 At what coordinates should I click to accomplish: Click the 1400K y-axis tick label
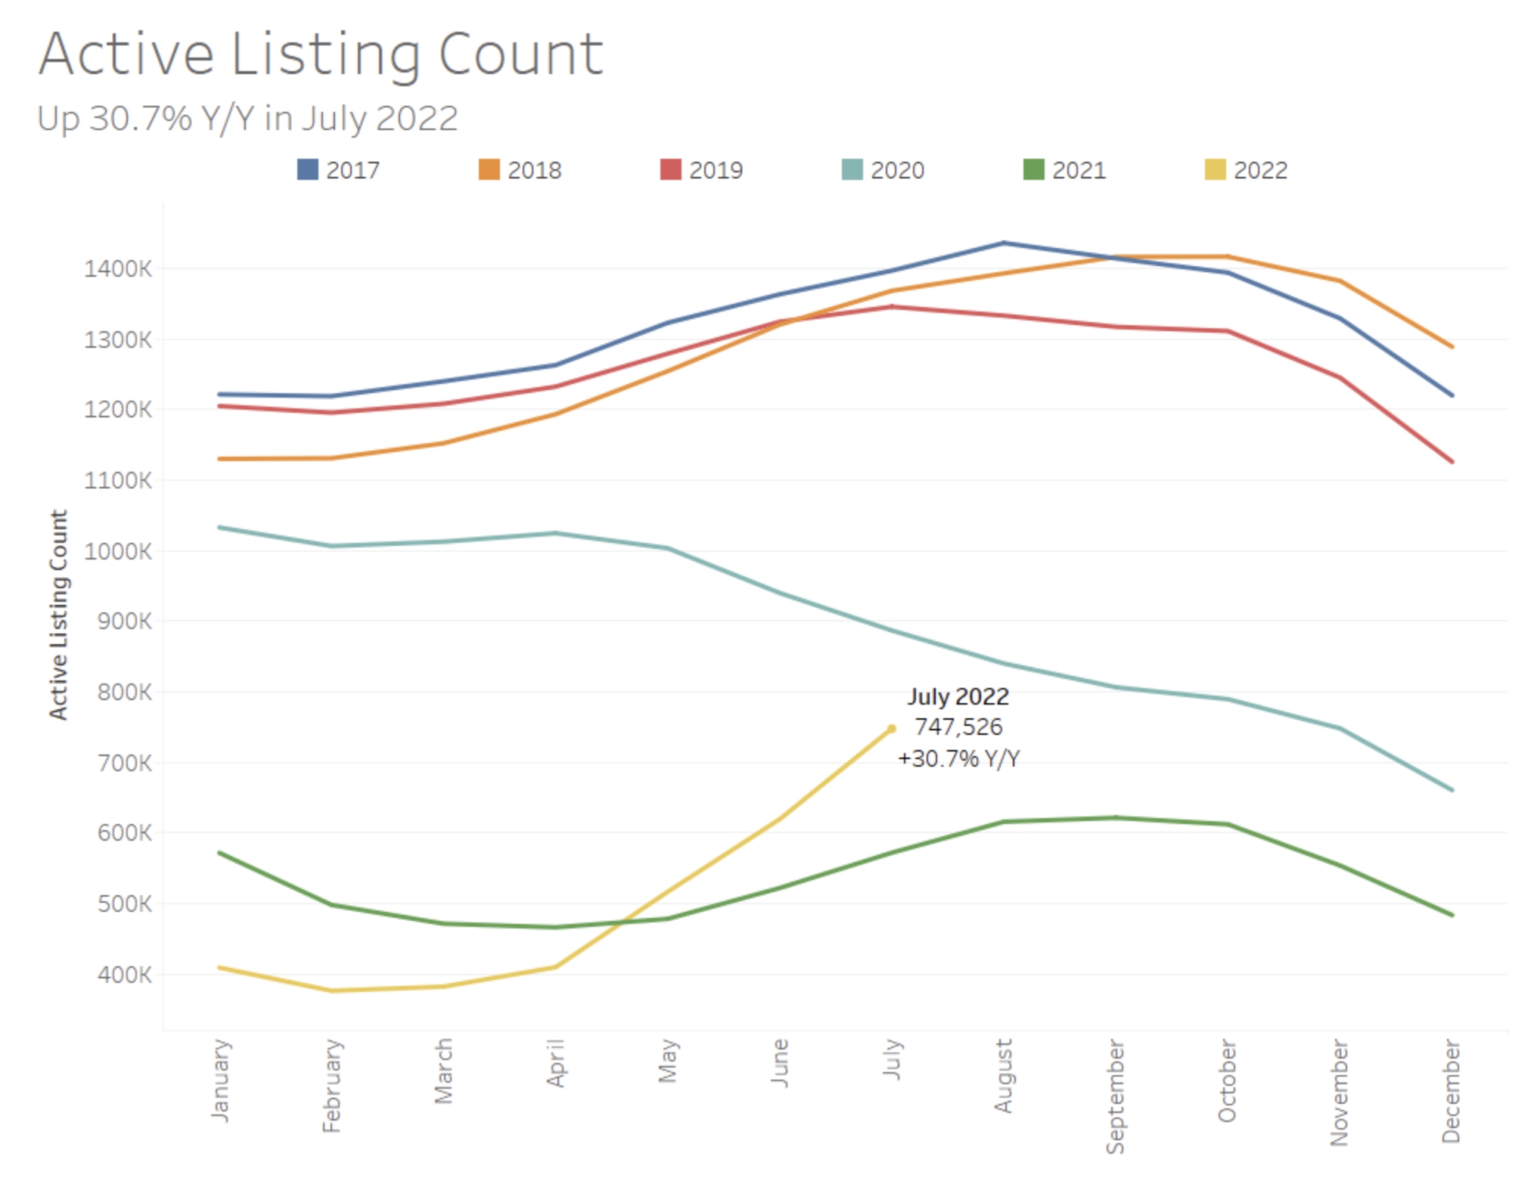pyautogui.click(x=117, y=268)
